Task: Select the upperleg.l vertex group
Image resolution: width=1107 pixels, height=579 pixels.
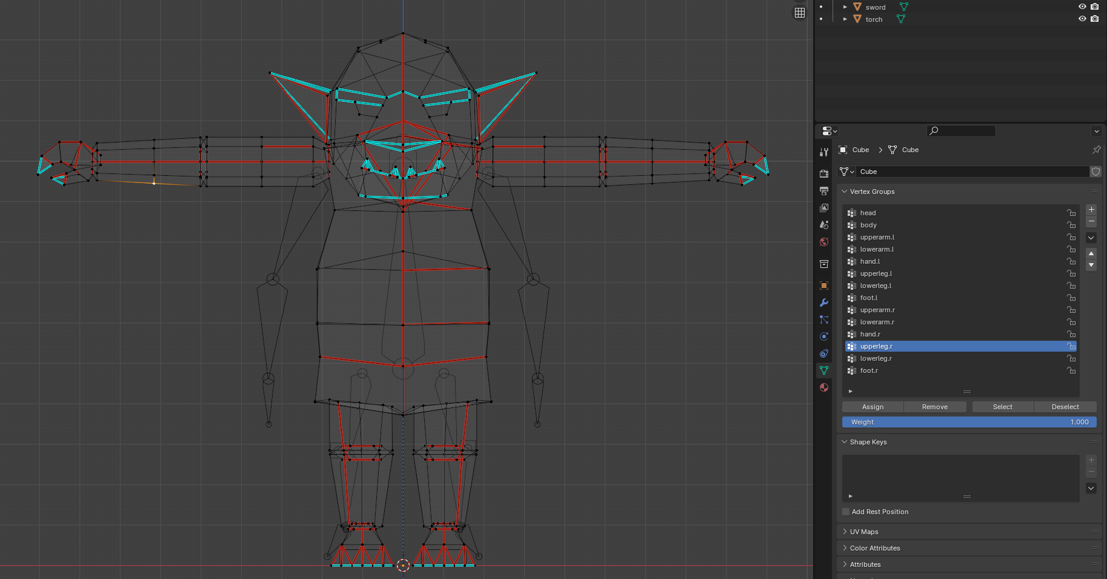Action: click(960, 273)
